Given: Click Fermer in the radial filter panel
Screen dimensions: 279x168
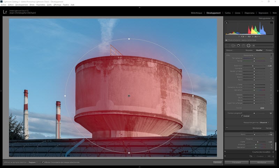Looking at the screenshot, I should [x=269, y=128].
